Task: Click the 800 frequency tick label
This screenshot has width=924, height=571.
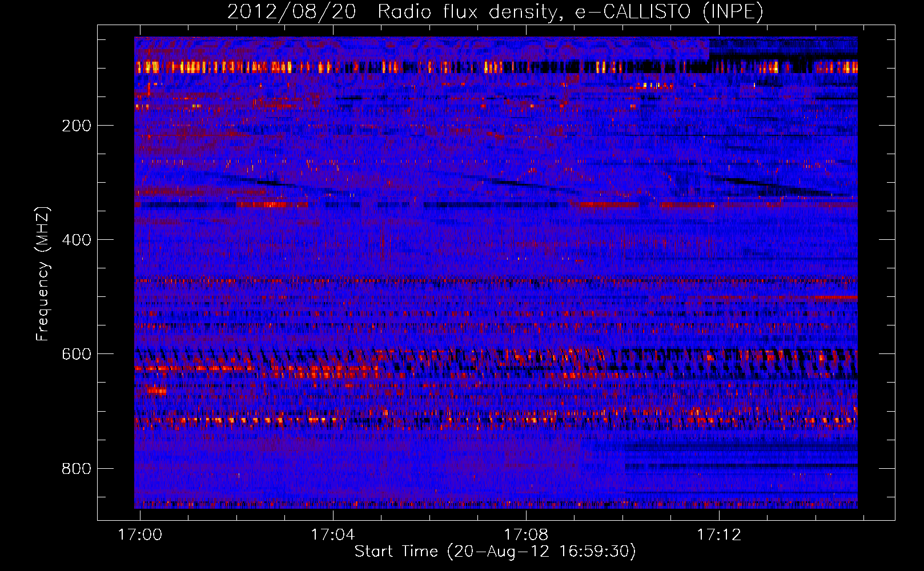Action: (77, 469)
